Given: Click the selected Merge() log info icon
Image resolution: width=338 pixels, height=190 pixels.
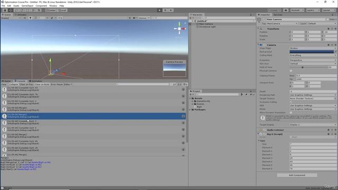Looking at the screenshot, I should 4,116.
